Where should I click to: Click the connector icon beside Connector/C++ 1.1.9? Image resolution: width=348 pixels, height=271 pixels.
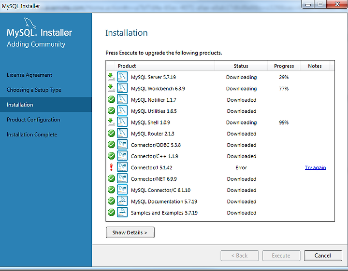point(122,156)
